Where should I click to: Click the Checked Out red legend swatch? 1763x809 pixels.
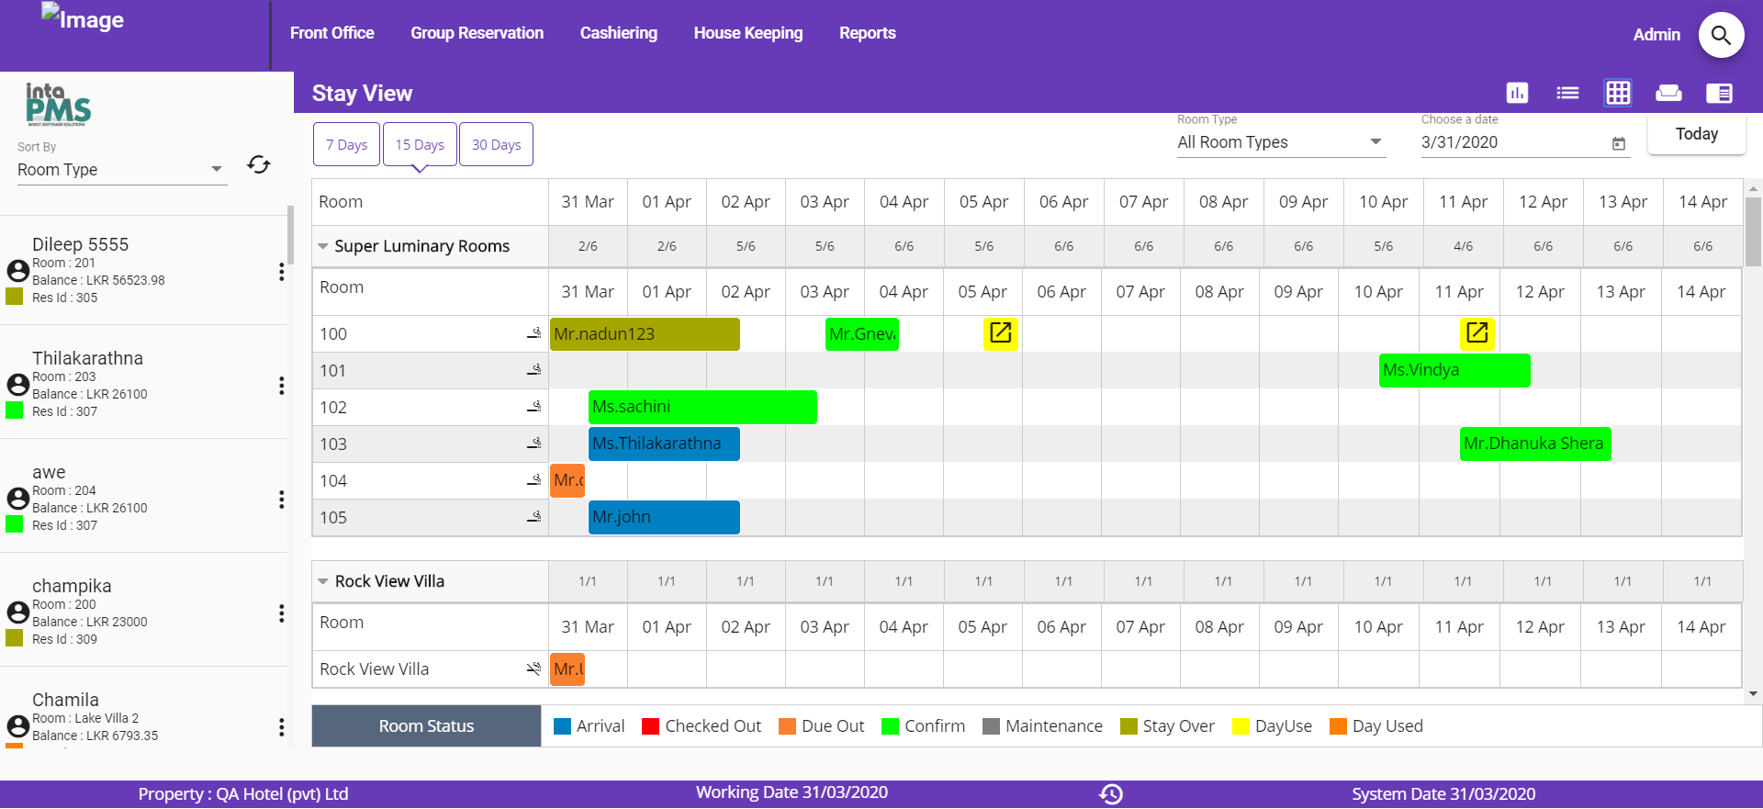pyautogui.click(x=650, y=726)
